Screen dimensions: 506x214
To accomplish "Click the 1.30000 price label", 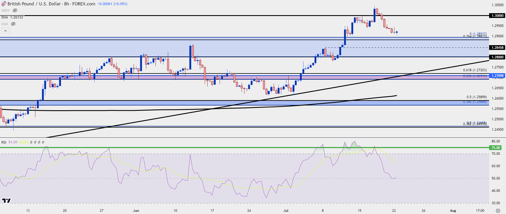I will point(497,15).
